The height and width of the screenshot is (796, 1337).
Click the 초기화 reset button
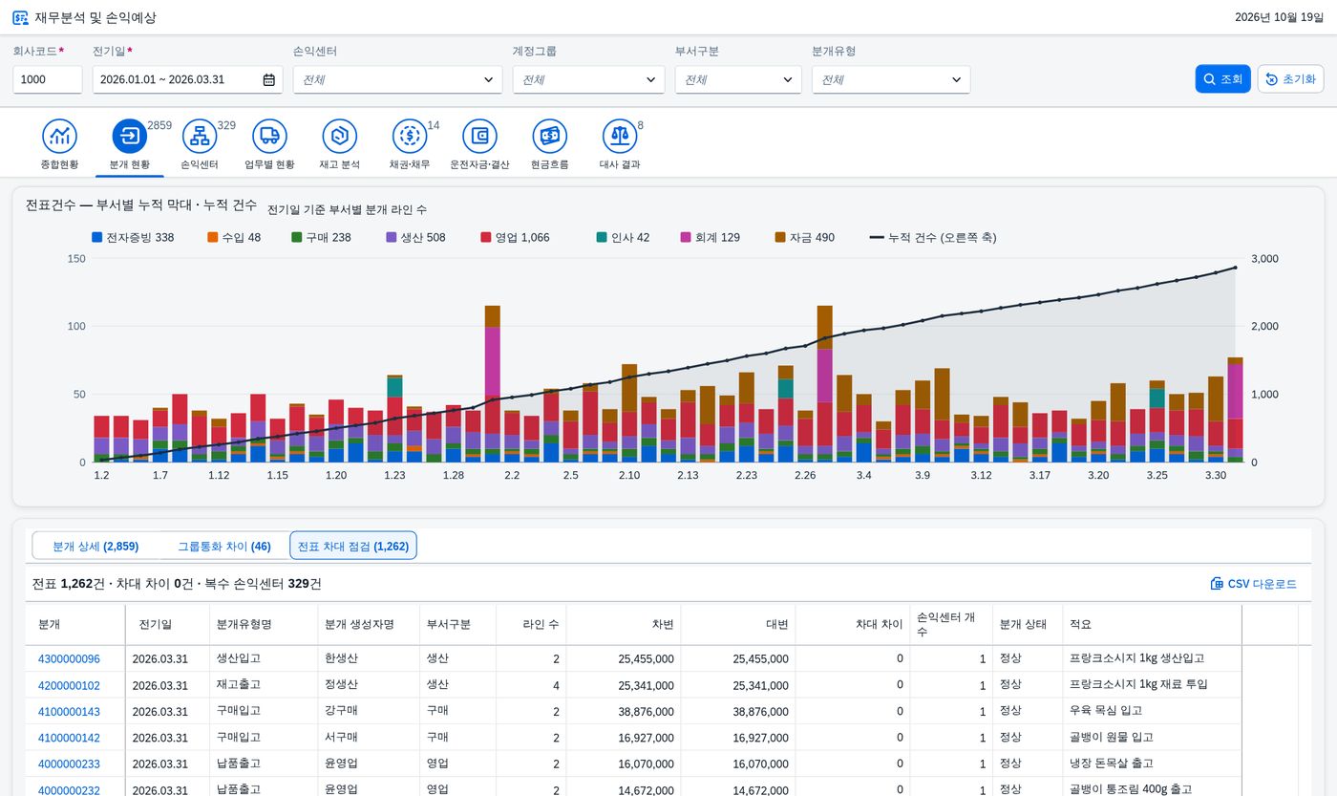[x=1290, y=79]
